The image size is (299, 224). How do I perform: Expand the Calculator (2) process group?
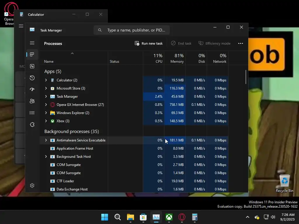[x=46, y=80]
